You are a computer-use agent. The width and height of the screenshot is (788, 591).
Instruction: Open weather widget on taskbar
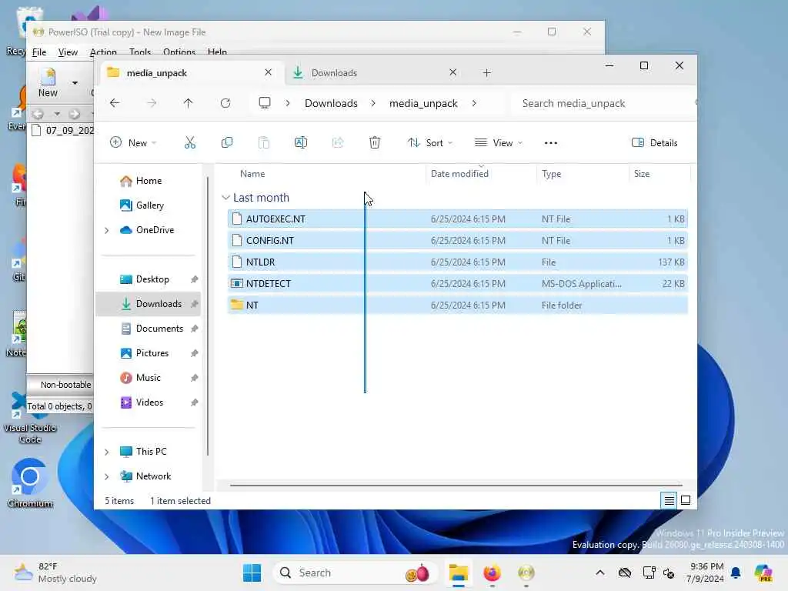55,573
